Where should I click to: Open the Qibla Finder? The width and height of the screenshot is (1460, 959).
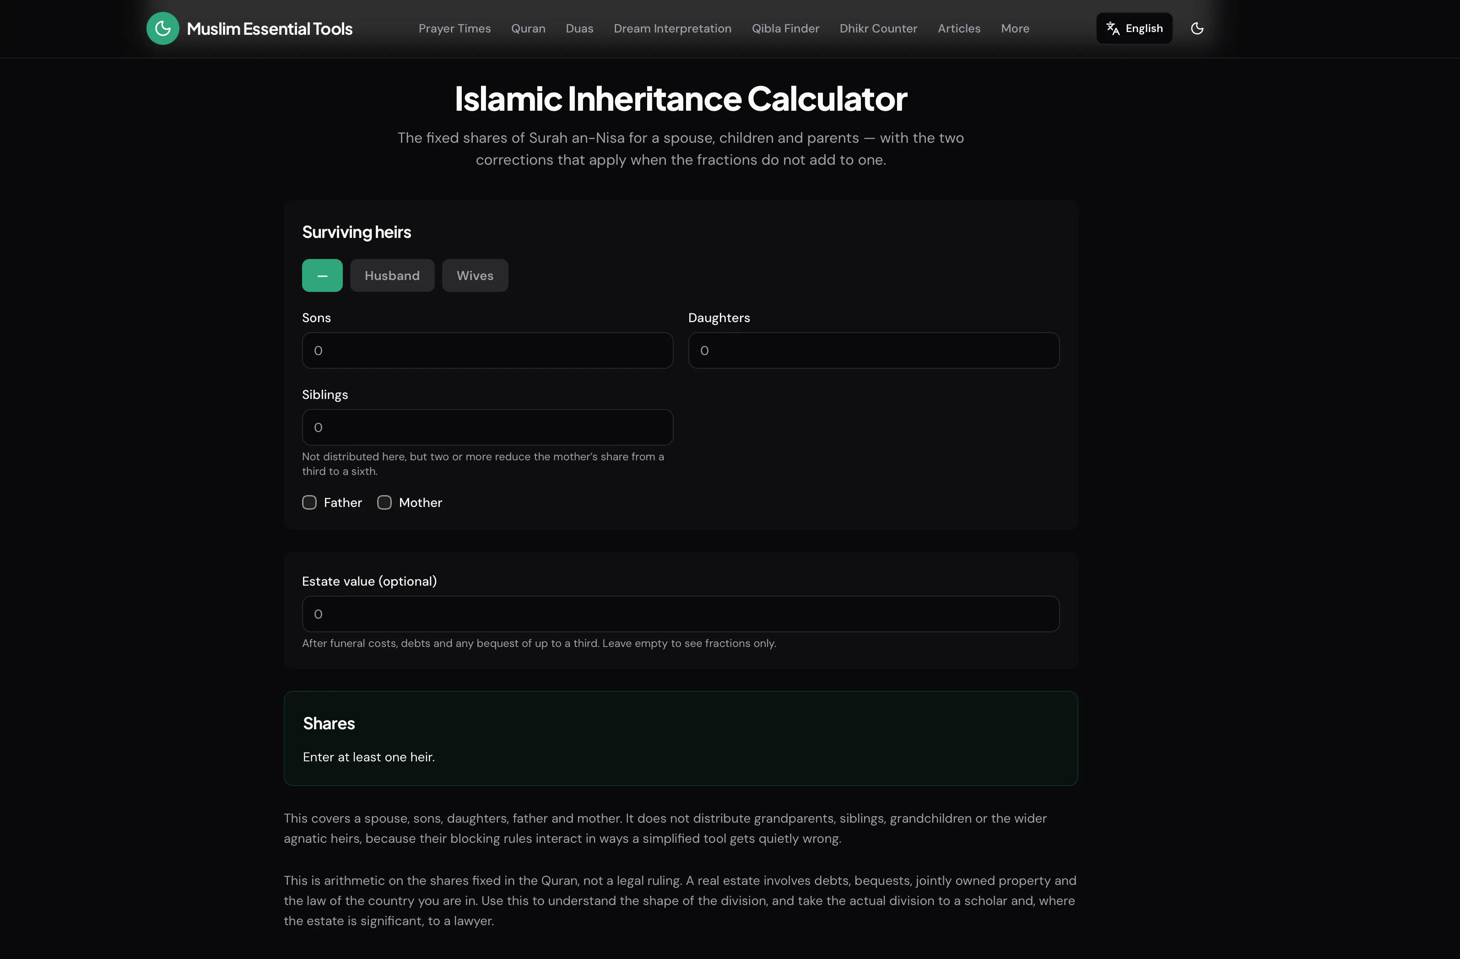coord(785,28)
